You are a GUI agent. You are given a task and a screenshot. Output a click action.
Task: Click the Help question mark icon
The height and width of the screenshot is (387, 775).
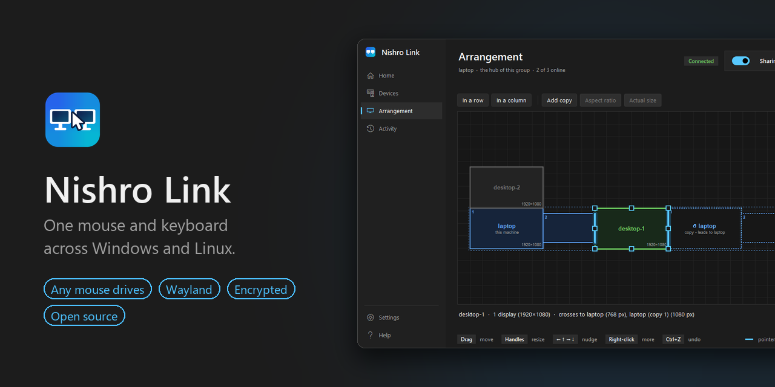pyautogui.click(x=371, y=335)
